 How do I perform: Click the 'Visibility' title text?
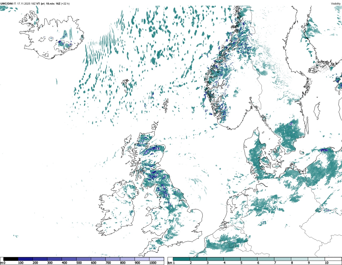(x=336, y=3)
